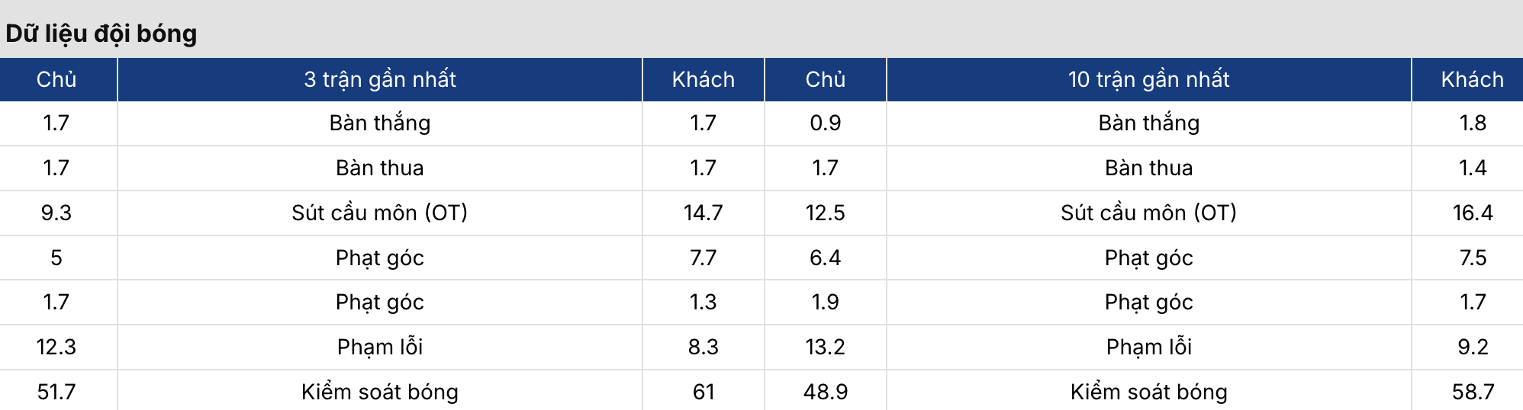Click the away shots value 14.7
The width and height of the screenshot is (1523, 410).
[x=704, y=213]
